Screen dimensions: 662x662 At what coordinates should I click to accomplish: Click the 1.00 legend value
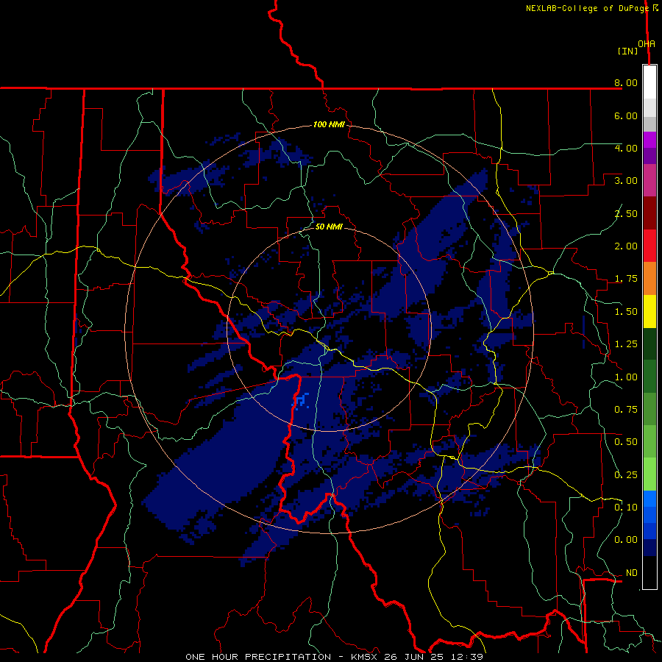[x=626, y=377]
